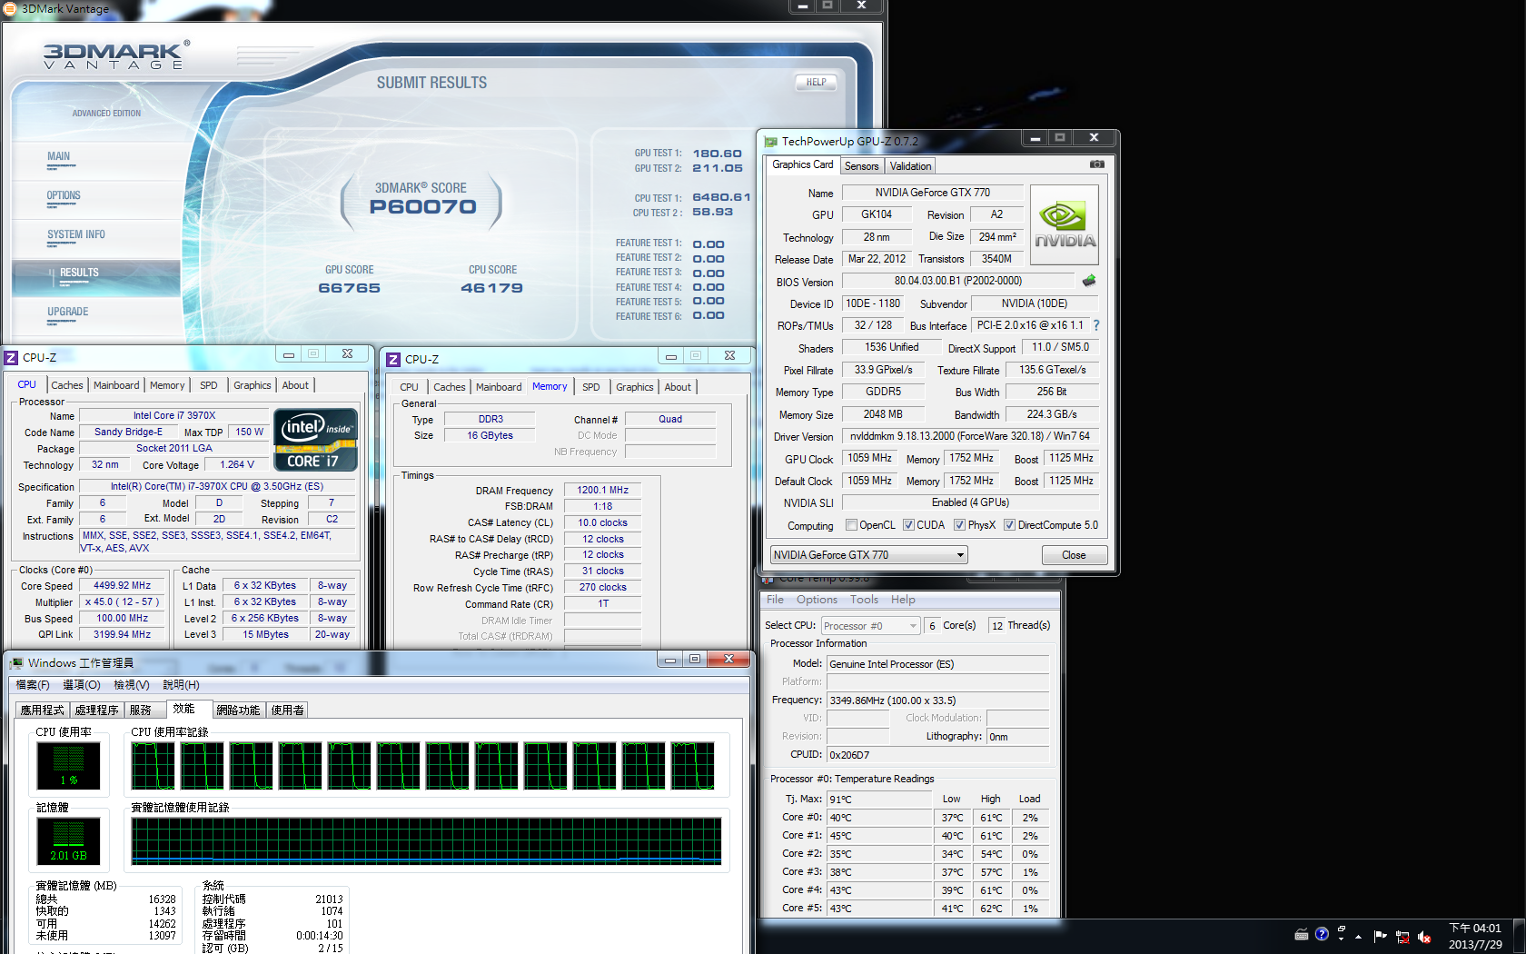Click Core #0 temperature value 40°C
1526x954 pixels.
[x=879, y=818]
